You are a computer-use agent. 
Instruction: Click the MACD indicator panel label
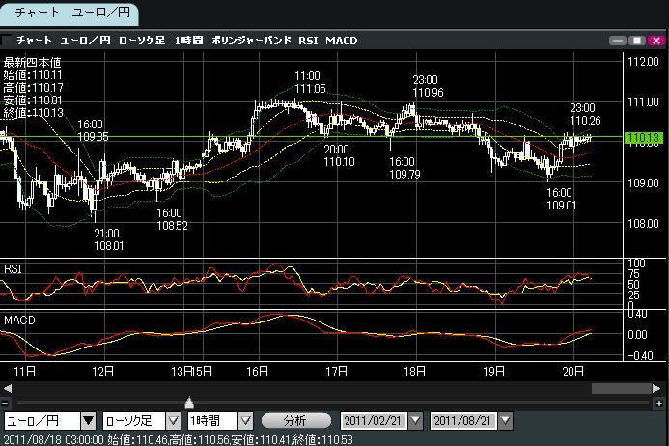click(19, 318)
